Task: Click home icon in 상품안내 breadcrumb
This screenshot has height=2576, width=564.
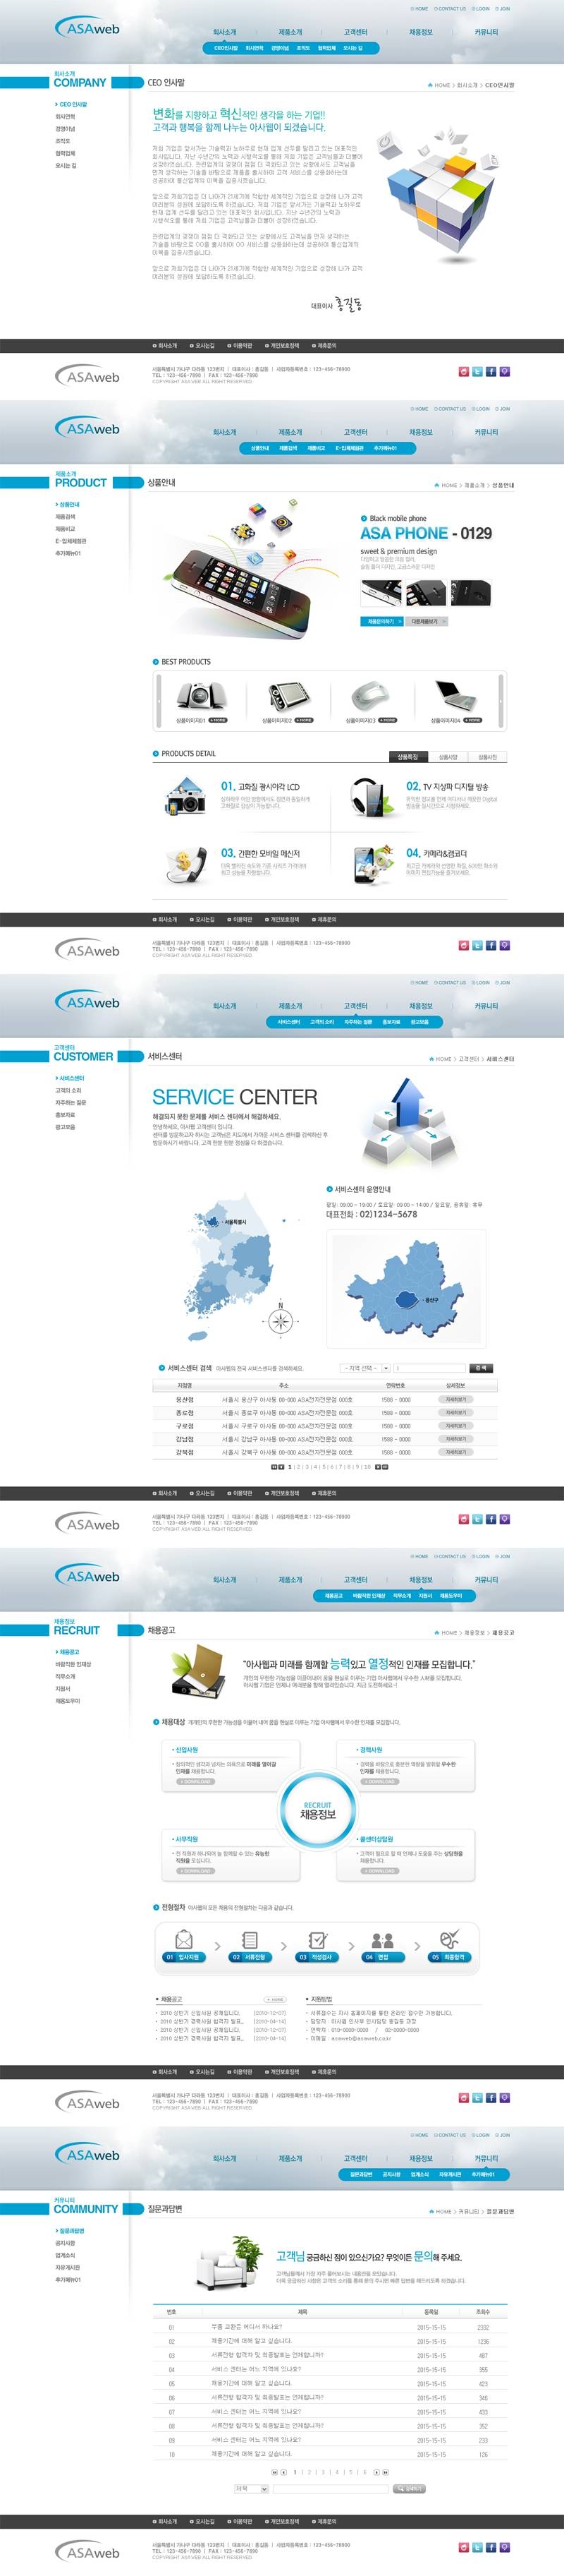Action: coord(436,485)
